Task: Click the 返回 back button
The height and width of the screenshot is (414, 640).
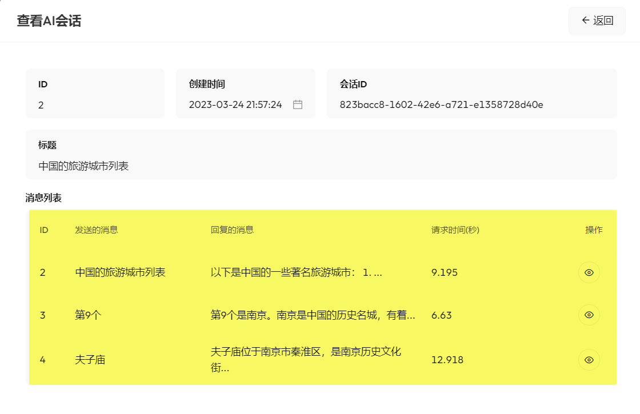Action: tap(597, 21)
